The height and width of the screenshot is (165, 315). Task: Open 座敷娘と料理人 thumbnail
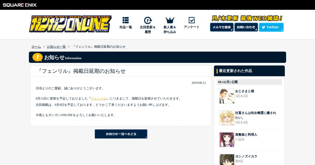click(227, 140)
